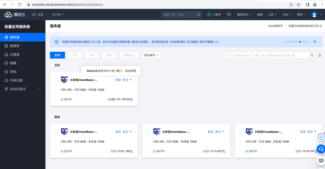Screen dimensions: 325x169
Task: Open the smiley feedback floating button
Action: [x=321, y=137]
